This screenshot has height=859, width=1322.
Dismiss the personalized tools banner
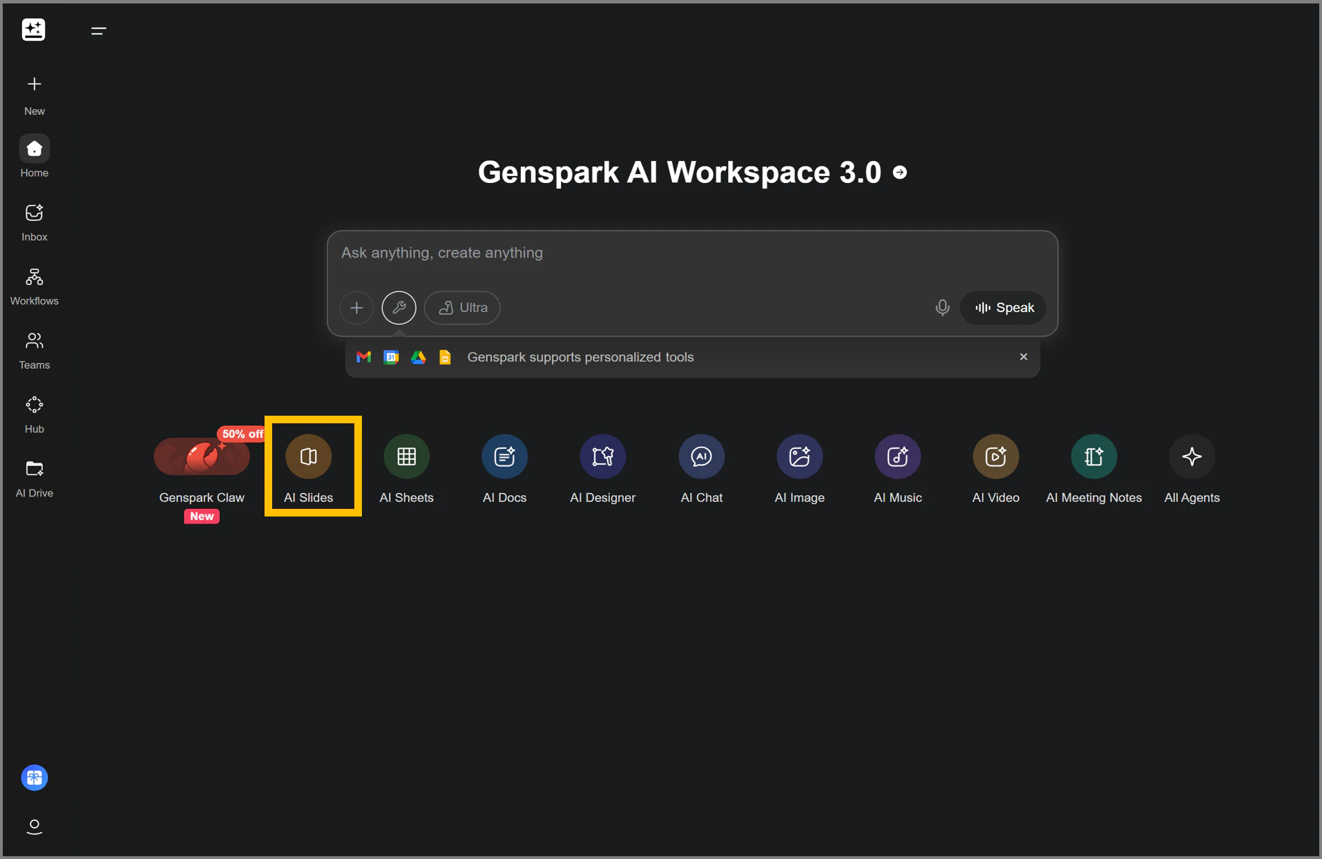(x=1024, y=356)
